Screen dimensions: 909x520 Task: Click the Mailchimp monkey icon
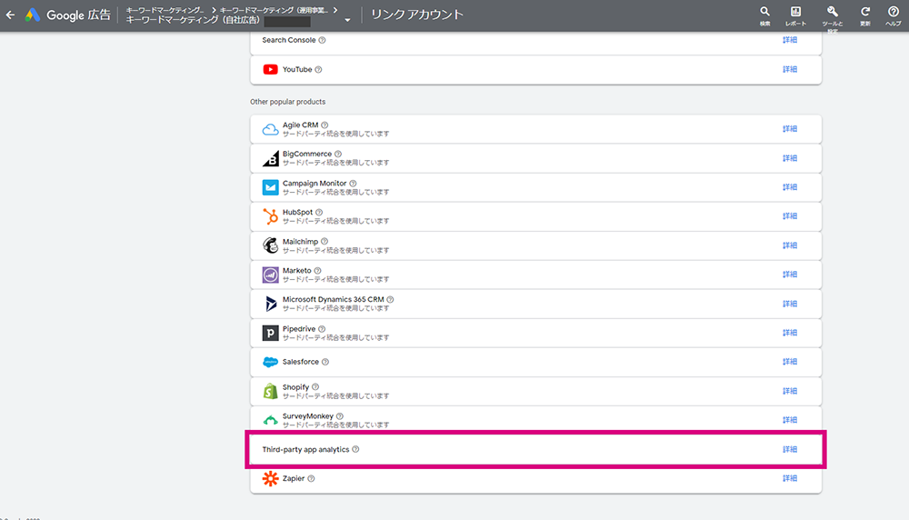coord(270,245)
